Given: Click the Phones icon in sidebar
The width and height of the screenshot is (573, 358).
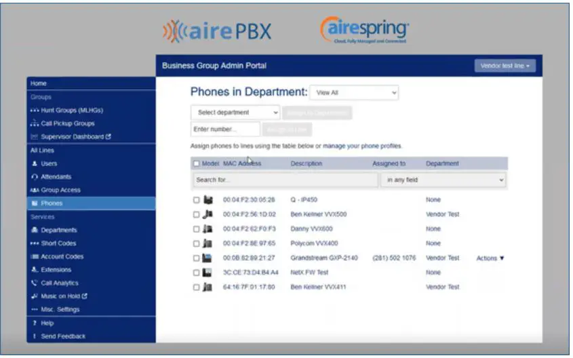Looking at the screenshot, I should tap(35, 203).
